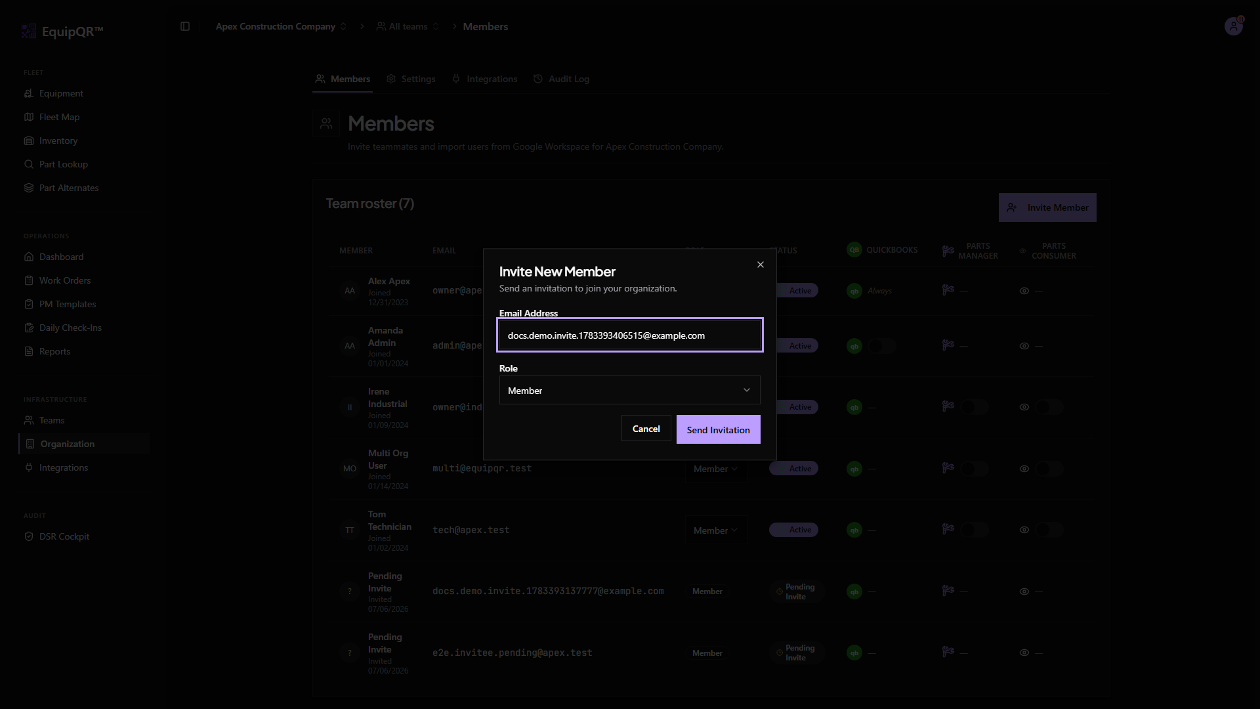Image resolution: width=1260 pixels, height=709 pixels.
Task: Close the Invite New Member dialog
Action: tap(760, 265)
